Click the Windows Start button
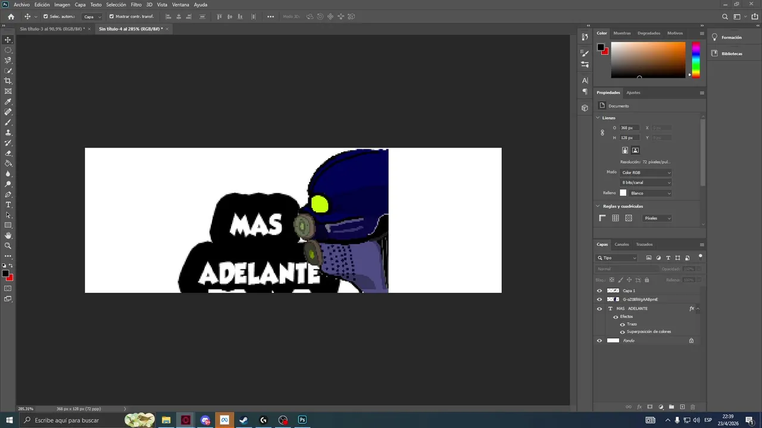The height and width of the screenshot is (428, 762). tap(9, 420)
